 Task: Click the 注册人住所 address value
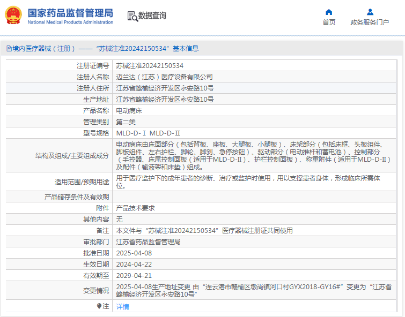coord(165,88)
